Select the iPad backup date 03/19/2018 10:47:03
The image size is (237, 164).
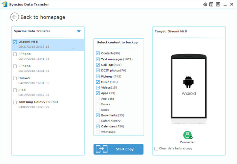[x=34, y=95]
